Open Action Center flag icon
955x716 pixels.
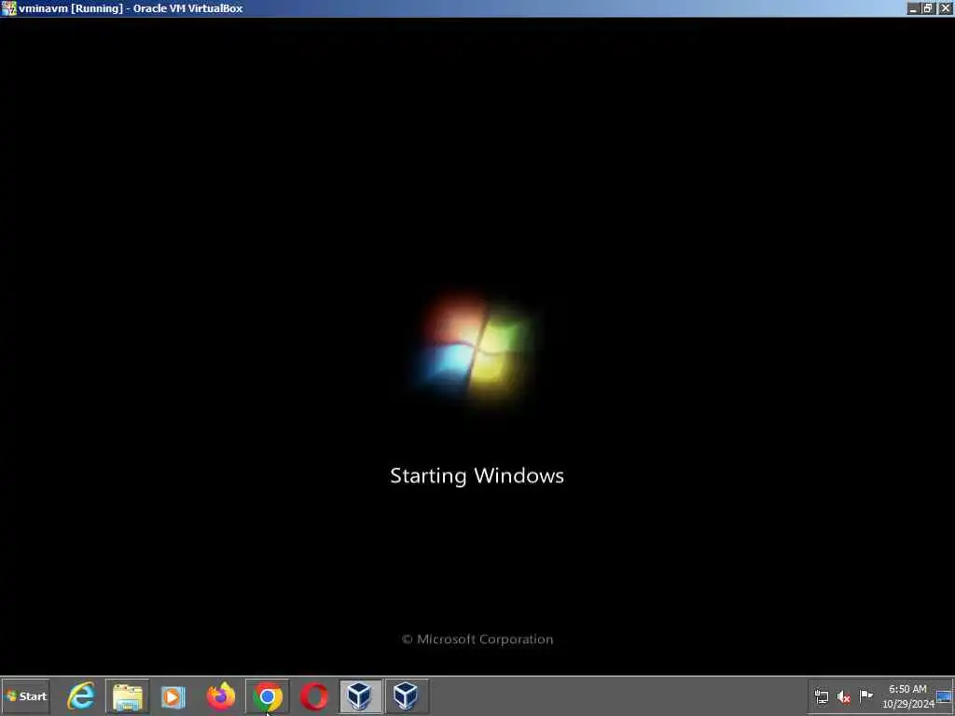(x=865, y=695)
